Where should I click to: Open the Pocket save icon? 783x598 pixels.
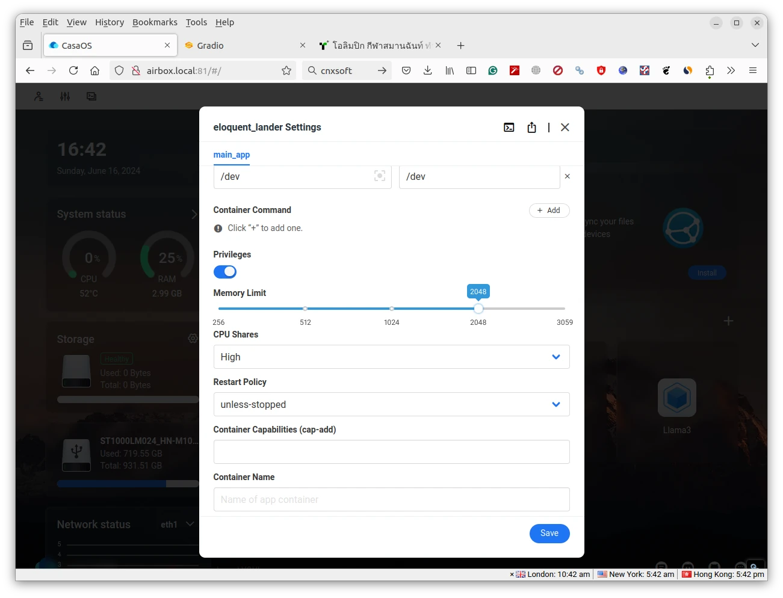(x=406, y=70)
